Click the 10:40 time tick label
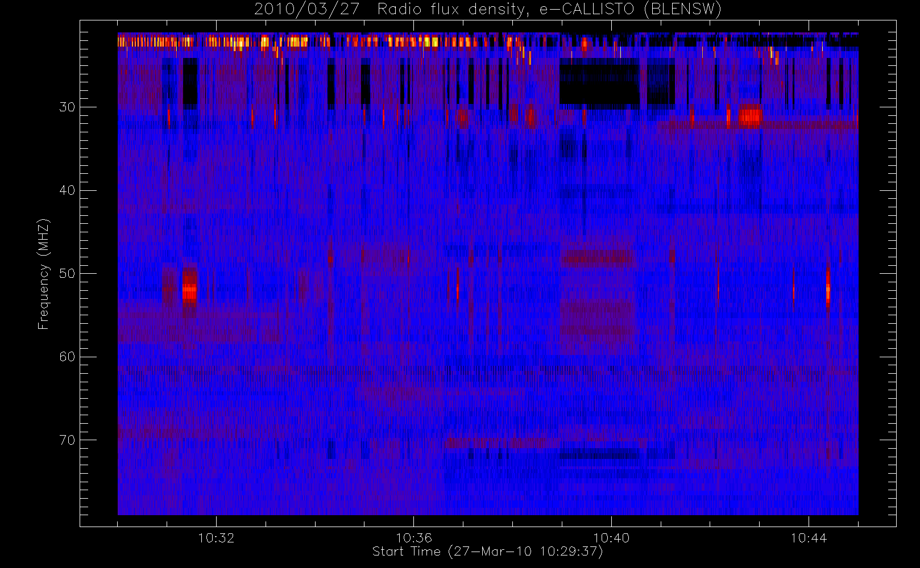920x568 pixels. click(x=611, y=538)
